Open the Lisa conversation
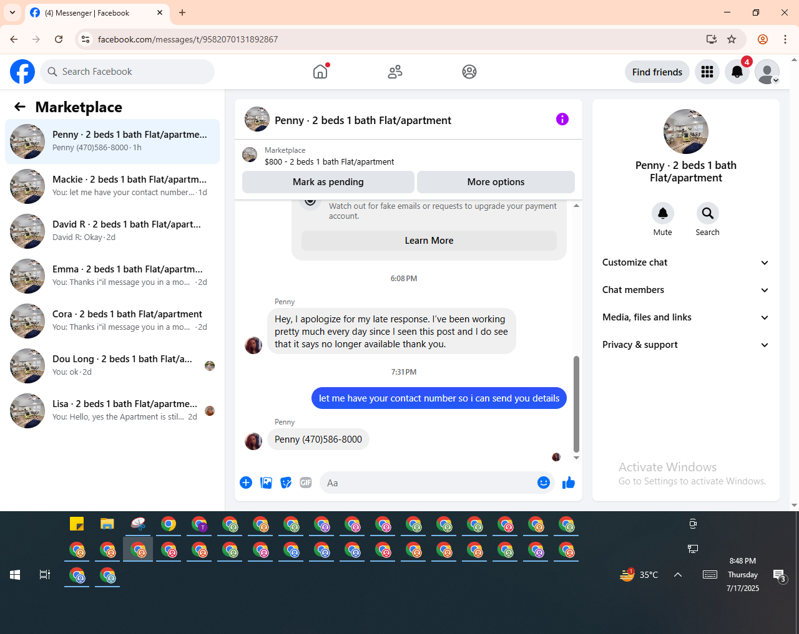Screen dimensions: 799x634 coord(112,411)
